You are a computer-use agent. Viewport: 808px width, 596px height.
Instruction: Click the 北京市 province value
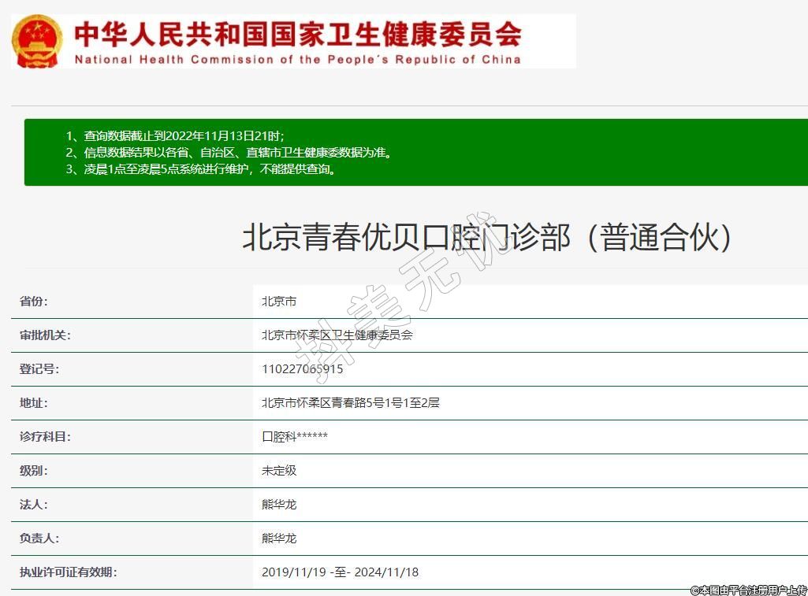coord(279,302)
